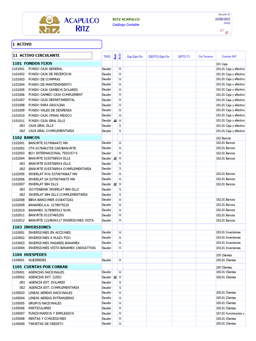The height and width of the screenshot is (341, 256).
Task: Click account 'BANAMEX 3178985913 NOM.'
Action: point(50,210)
